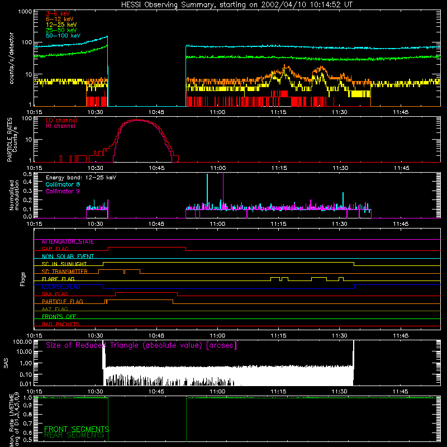Click the 0.9 tick on the livetime axis

pyautogui.click(x=27, y=406)
